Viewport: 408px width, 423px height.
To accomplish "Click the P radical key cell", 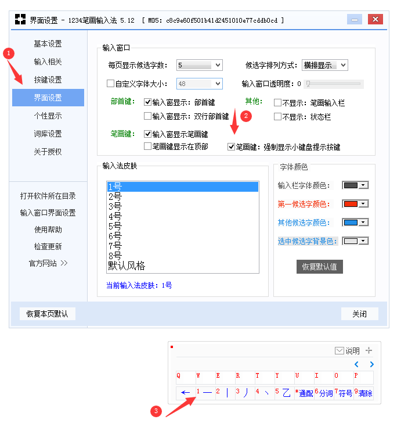I will (x=363, y=378).
